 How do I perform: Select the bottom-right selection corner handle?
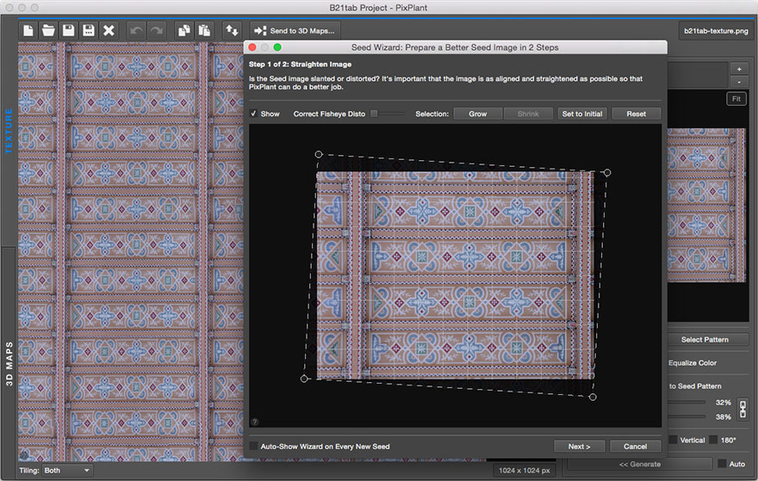pyautogui.click(x=593, y=397)
